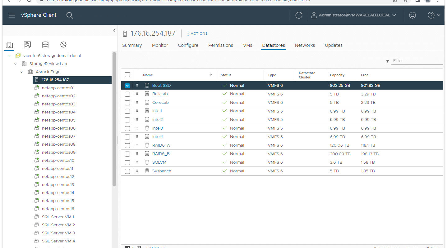Check the RAID6_A row checkbox

coord(127,145)
